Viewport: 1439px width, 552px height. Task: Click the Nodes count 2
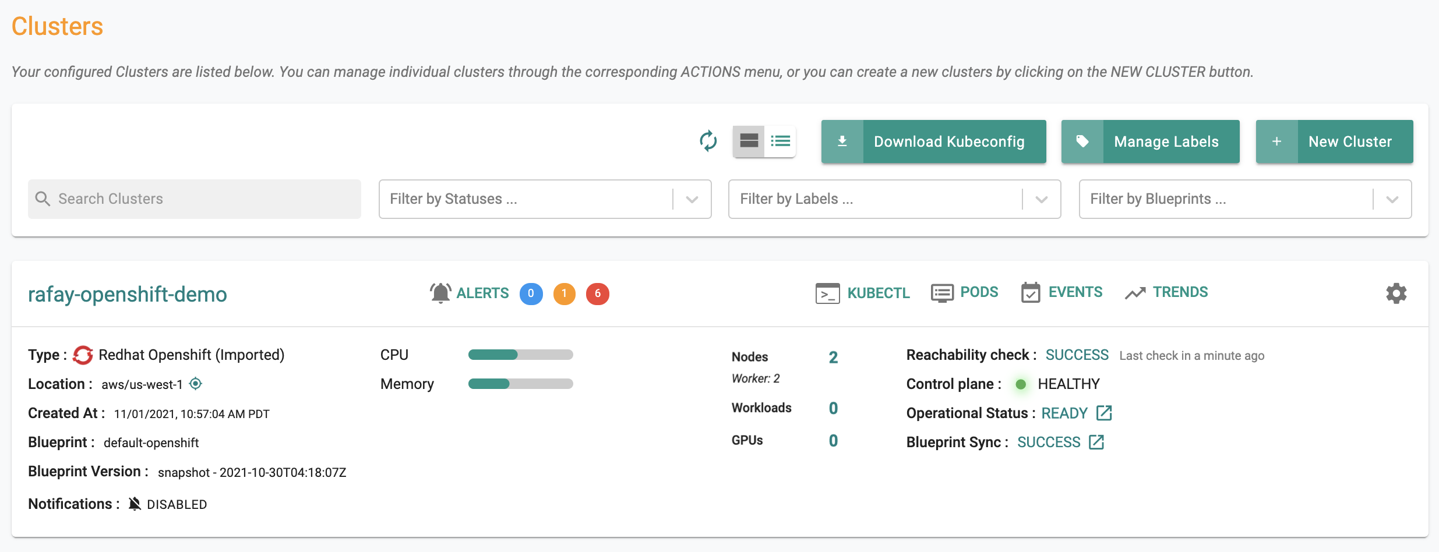pyautogui.click(x=833, y=358)
